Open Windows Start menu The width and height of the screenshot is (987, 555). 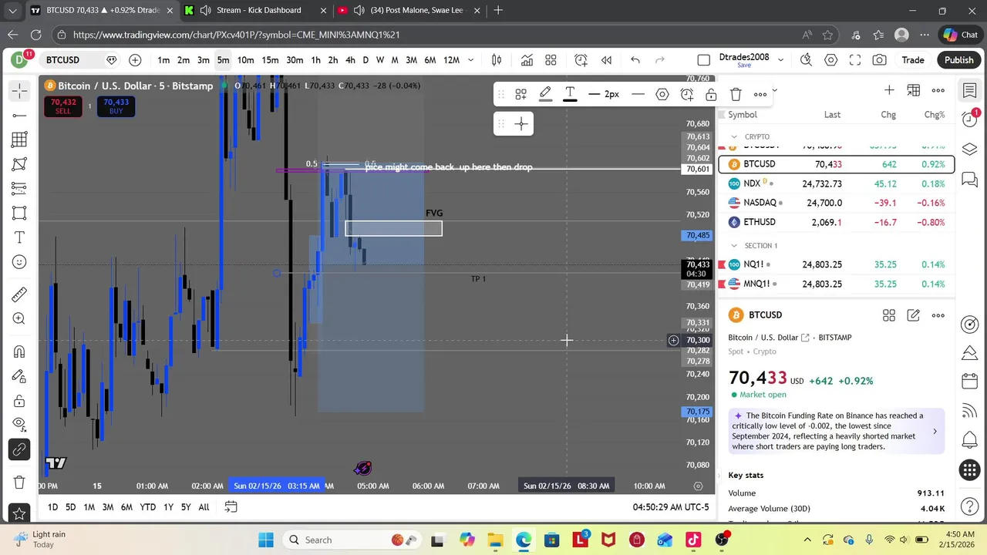tap(266, 540)
